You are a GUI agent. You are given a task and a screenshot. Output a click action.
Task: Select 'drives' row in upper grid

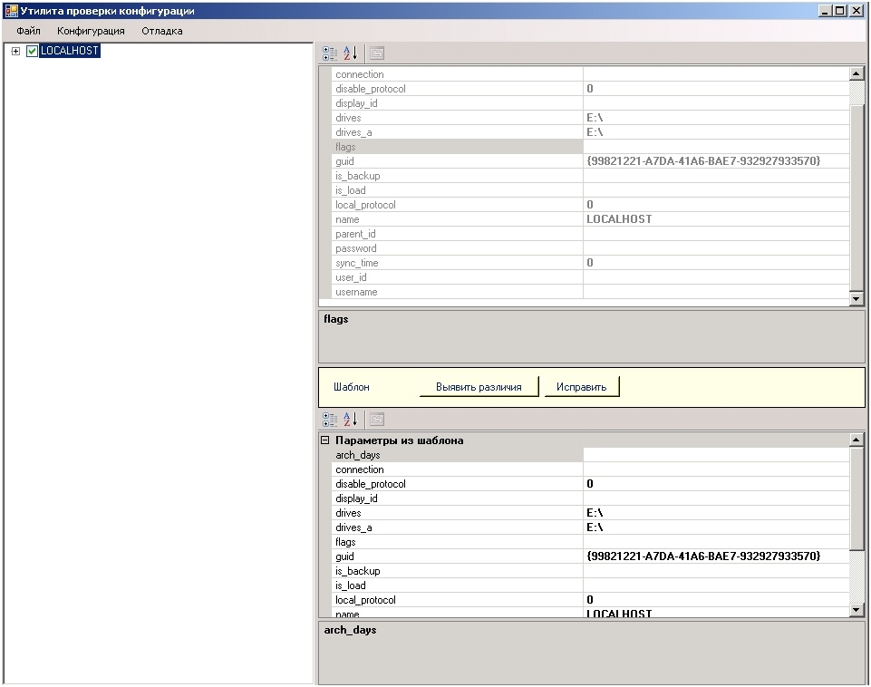590,118
